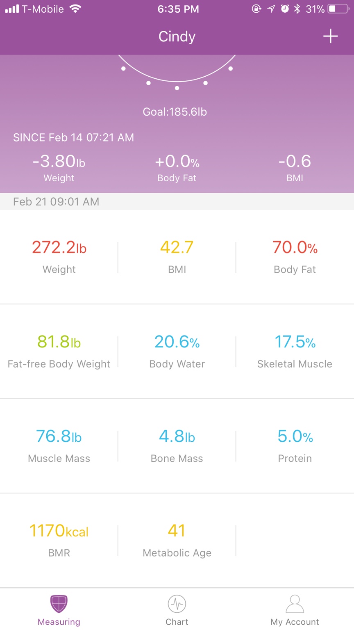Select the Cindy profile title
Viewport: 354px width, 630px height.
pyautogui.click(x=177, y=37)
